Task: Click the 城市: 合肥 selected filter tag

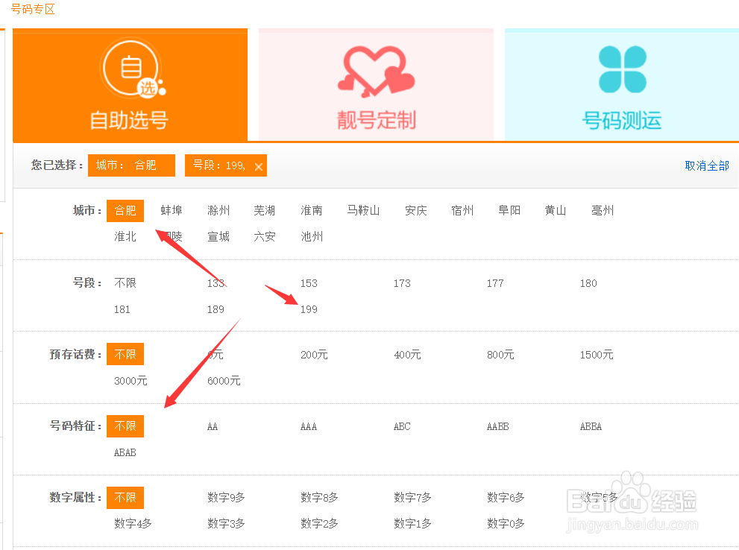Action: (x=130, y=165)
